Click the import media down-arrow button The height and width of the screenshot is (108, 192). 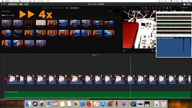click(x=26, y=4)
